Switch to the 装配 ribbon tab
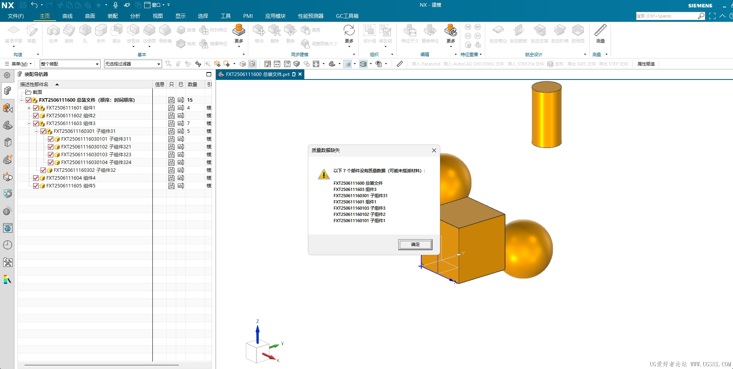The width and height of the screenshot is (733, 369). coord(113,16)
